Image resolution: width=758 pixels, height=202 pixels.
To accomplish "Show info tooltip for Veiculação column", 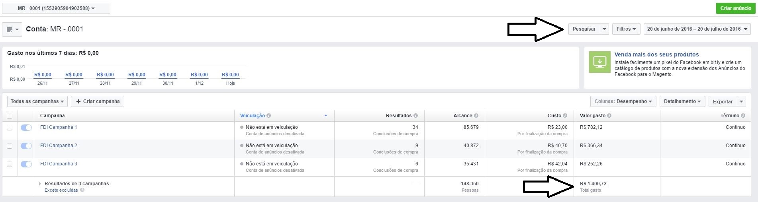I will pyautogui.click(x=268, y=116).
